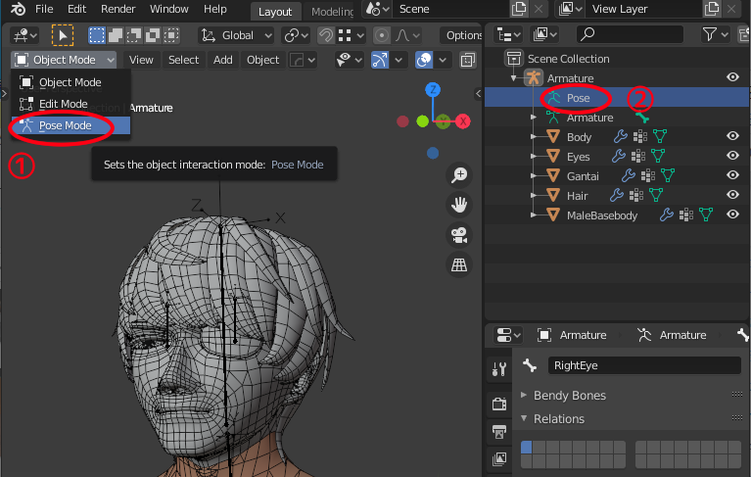This screenshot has height=477, width=751.
Task: Click the Scene name field
Action: coord(450,9)
